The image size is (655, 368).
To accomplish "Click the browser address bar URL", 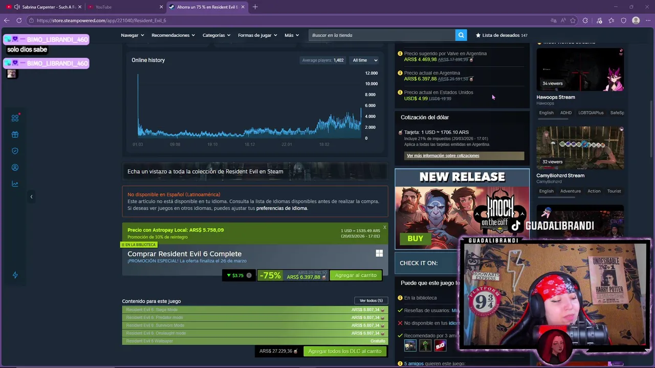I will coord(101,20).
